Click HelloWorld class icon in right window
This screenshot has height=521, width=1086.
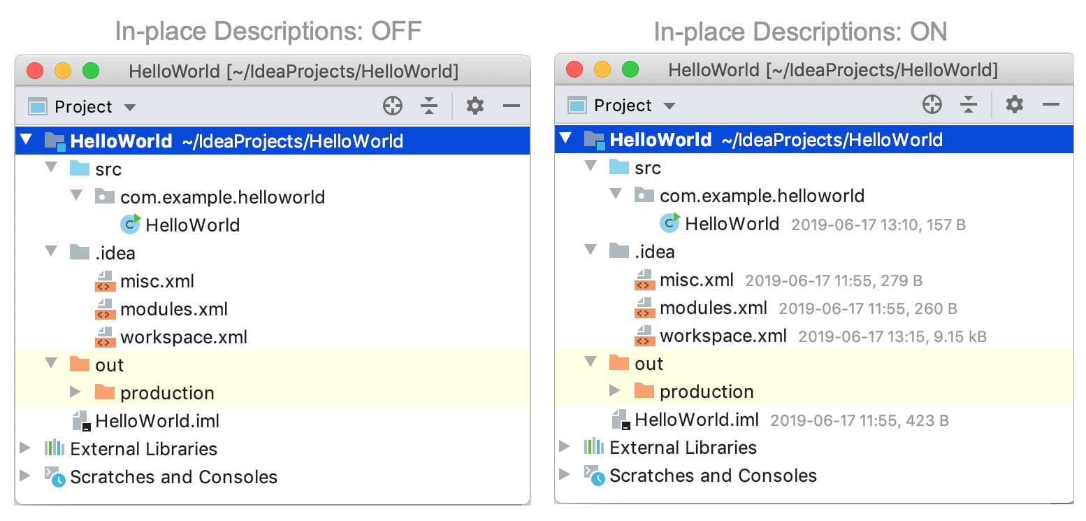(x=670, y=222)
